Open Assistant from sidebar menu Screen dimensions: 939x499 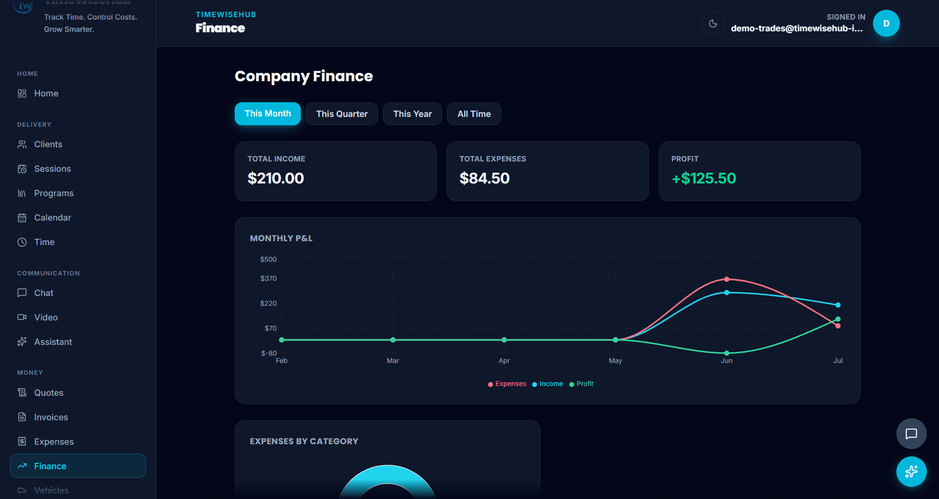click(x=78, y=342)
